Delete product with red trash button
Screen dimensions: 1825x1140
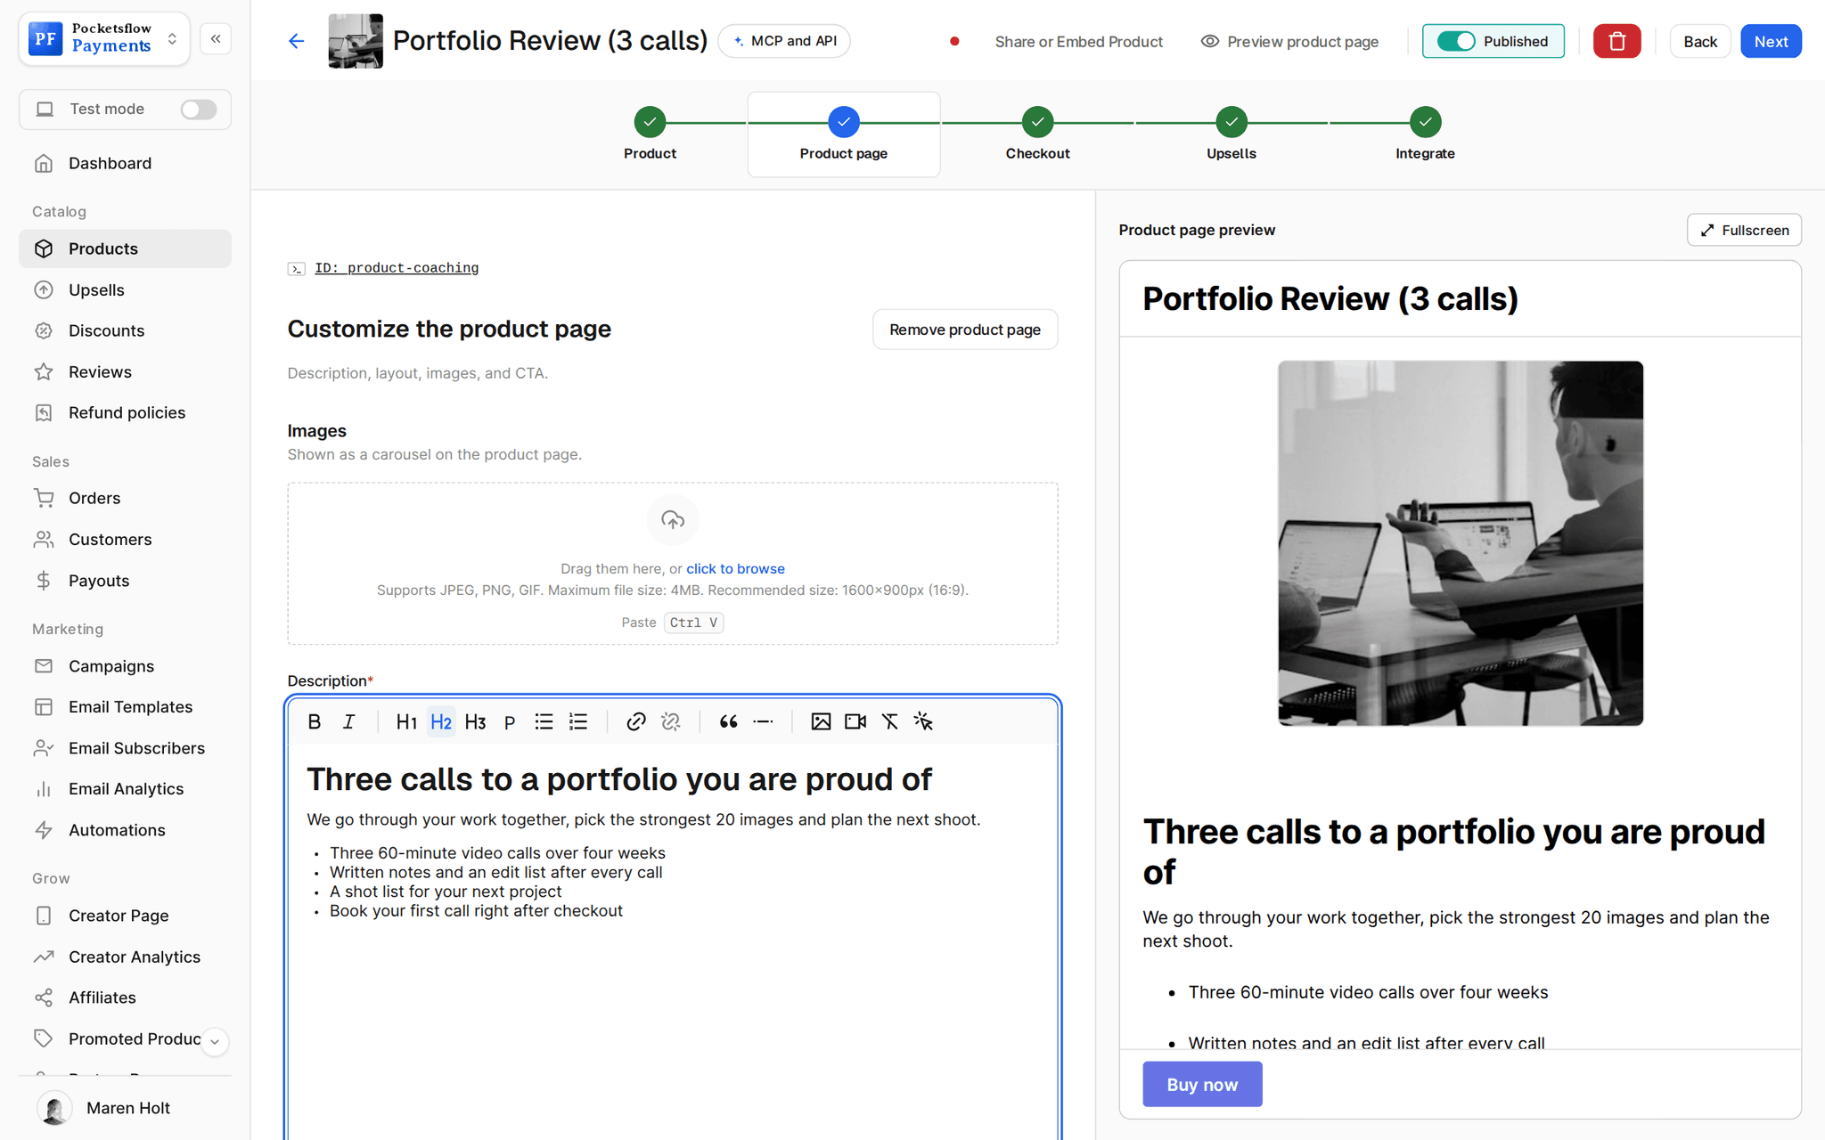click(1616, 41)
